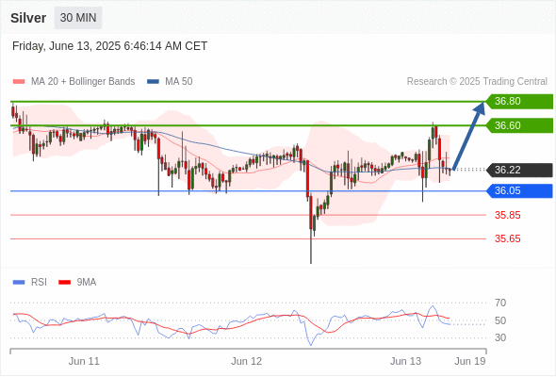Click the blue RSI legend swatch
The height and width of the screenshot is (377, 556).
(x=19, y=283)
